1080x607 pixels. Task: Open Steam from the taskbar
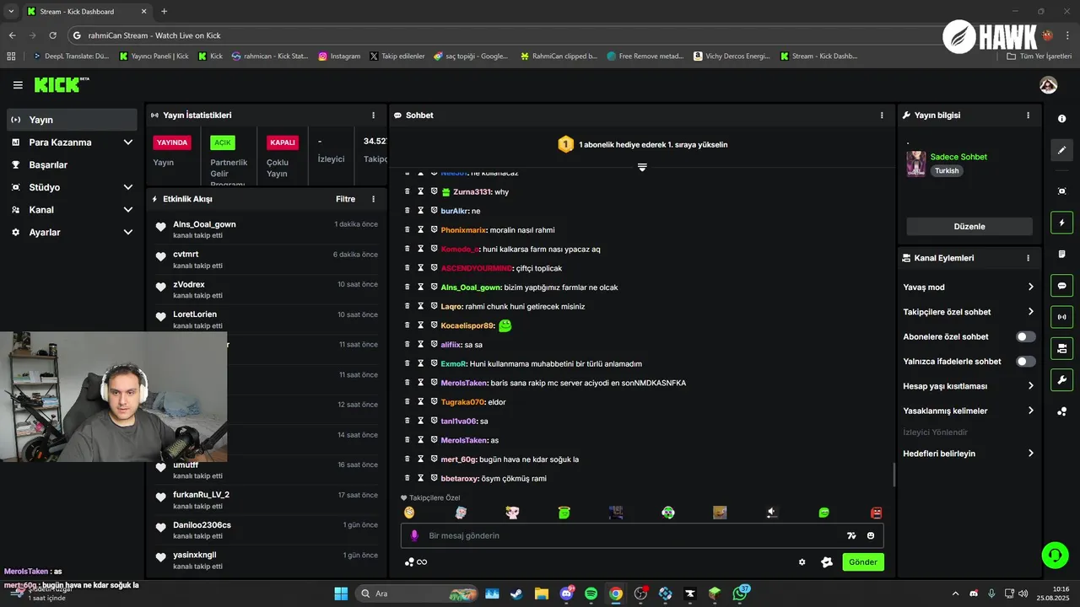tap(516, 594)
